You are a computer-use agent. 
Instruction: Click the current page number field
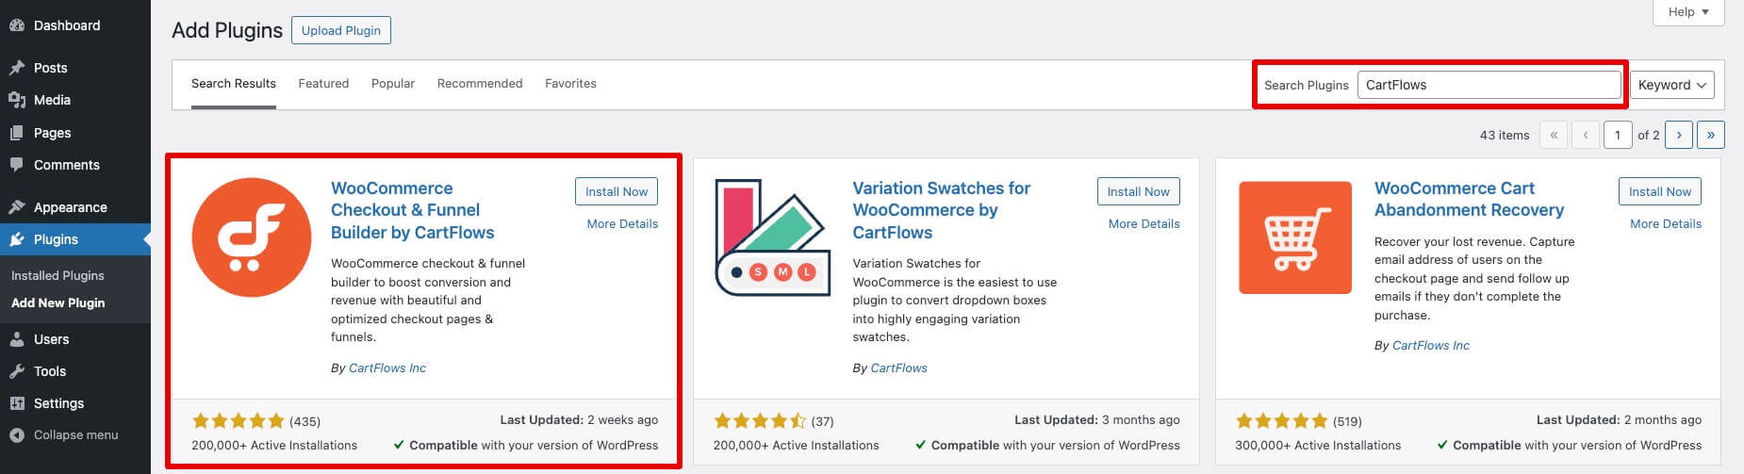point(1618,135)
